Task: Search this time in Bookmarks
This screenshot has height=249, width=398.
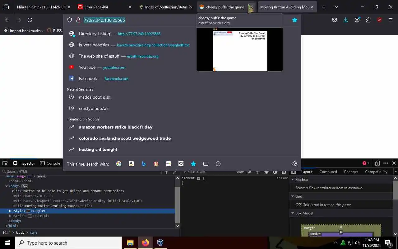Action: tap(193, 164)
